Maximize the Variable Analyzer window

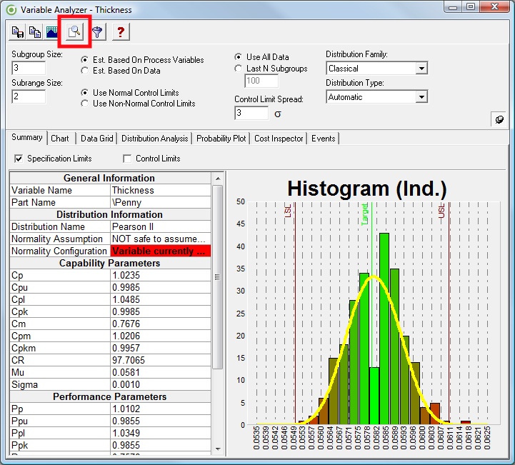(x=471, y=6)
